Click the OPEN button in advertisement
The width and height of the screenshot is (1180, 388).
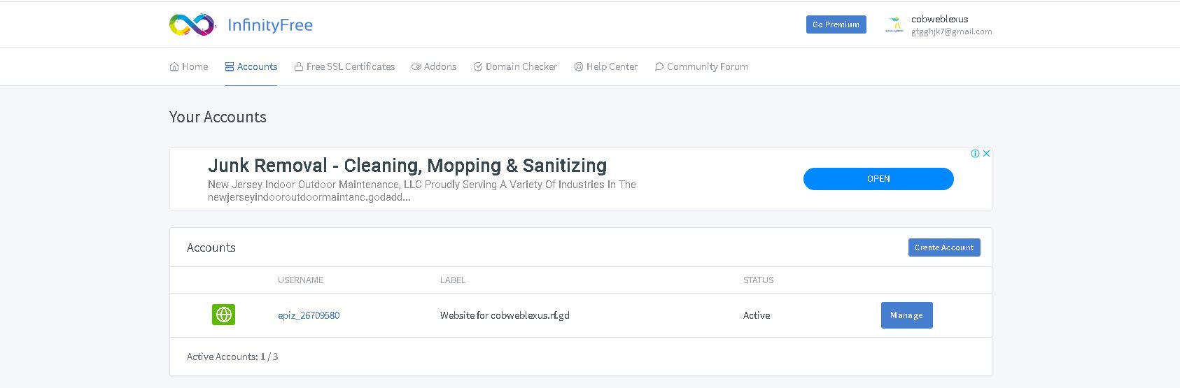point(878,179)
